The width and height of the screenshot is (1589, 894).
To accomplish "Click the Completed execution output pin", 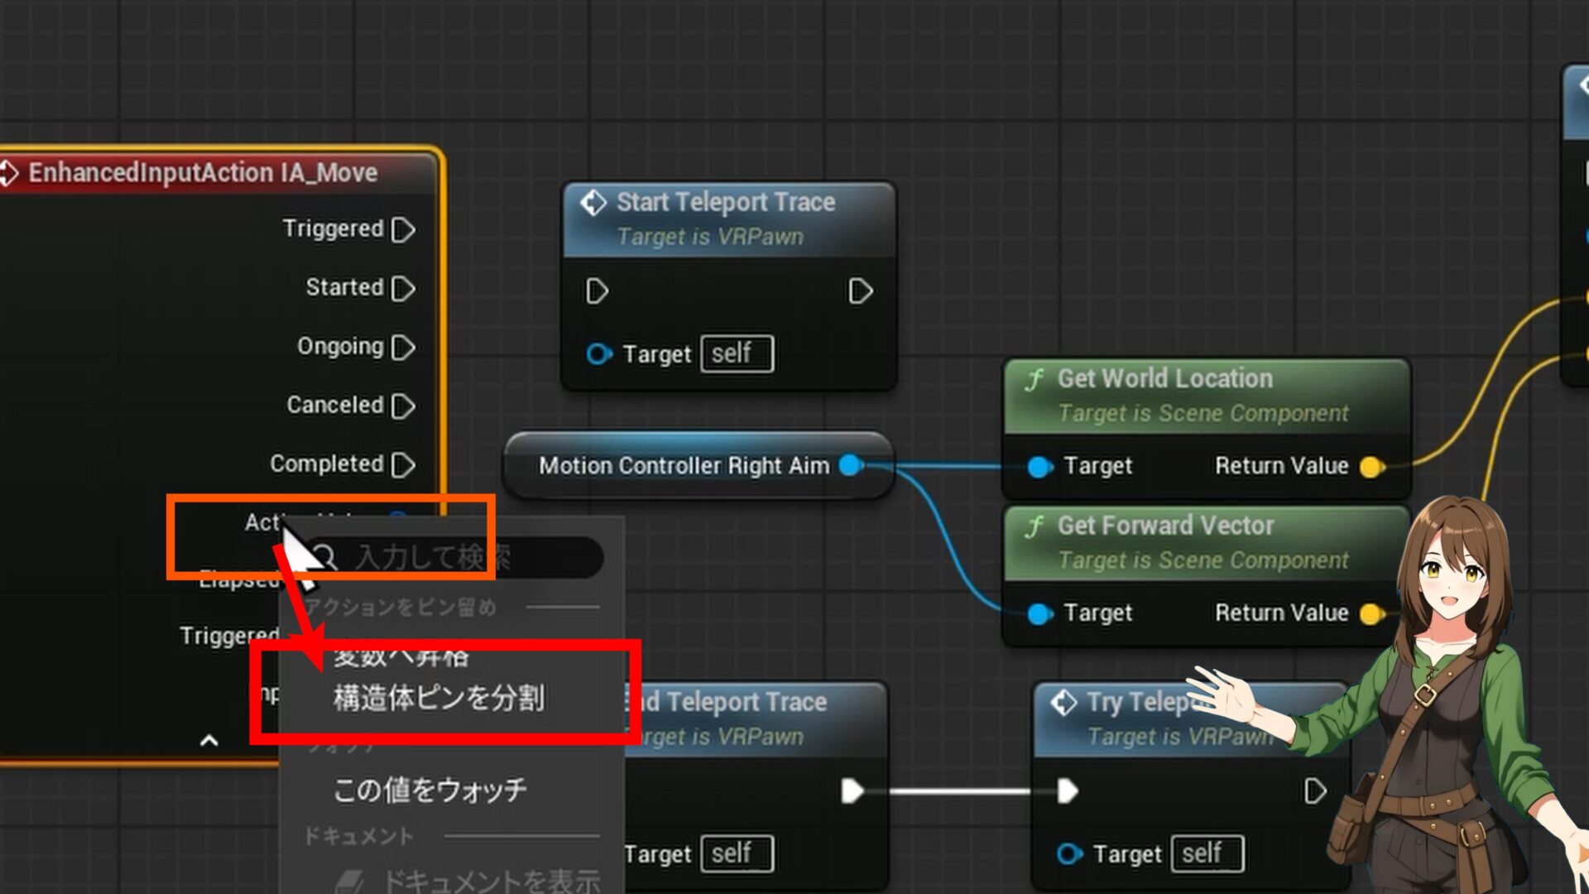I will coord(403,464).
